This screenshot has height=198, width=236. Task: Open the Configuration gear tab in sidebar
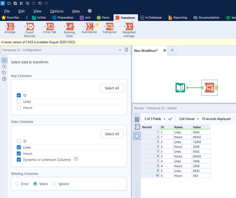(x=4, y=60)
